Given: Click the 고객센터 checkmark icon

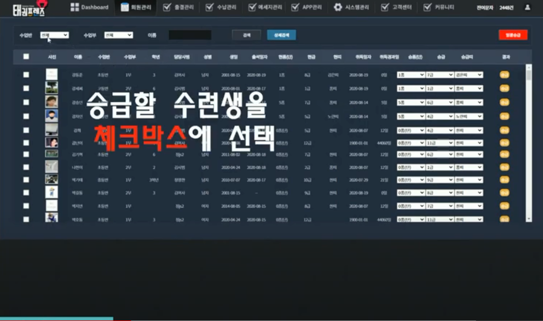Looking at the screenshot, I should click(385, 7).
